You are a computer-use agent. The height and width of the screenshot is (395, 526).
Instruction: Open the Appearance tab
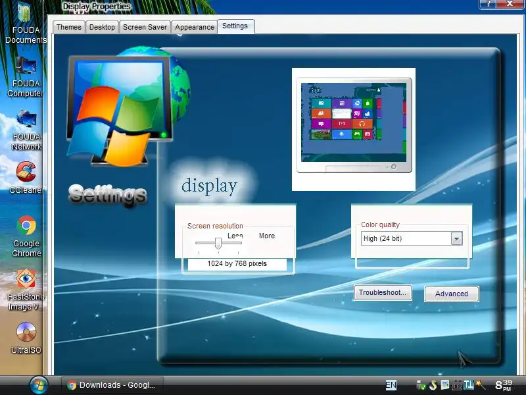[x=194, y=27]
